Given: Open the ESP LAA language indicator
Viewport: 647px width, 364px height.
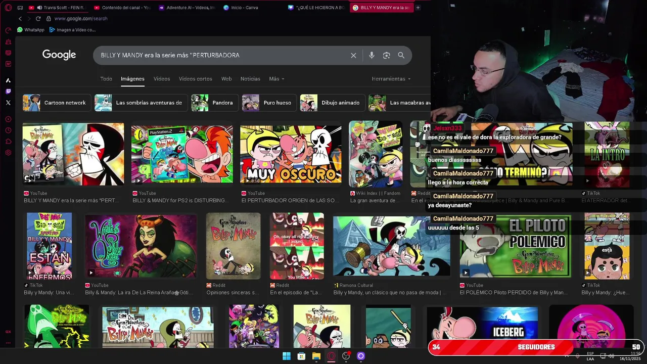Looking at the screenshot, I should pyautogui.click(x=590, y=356).
